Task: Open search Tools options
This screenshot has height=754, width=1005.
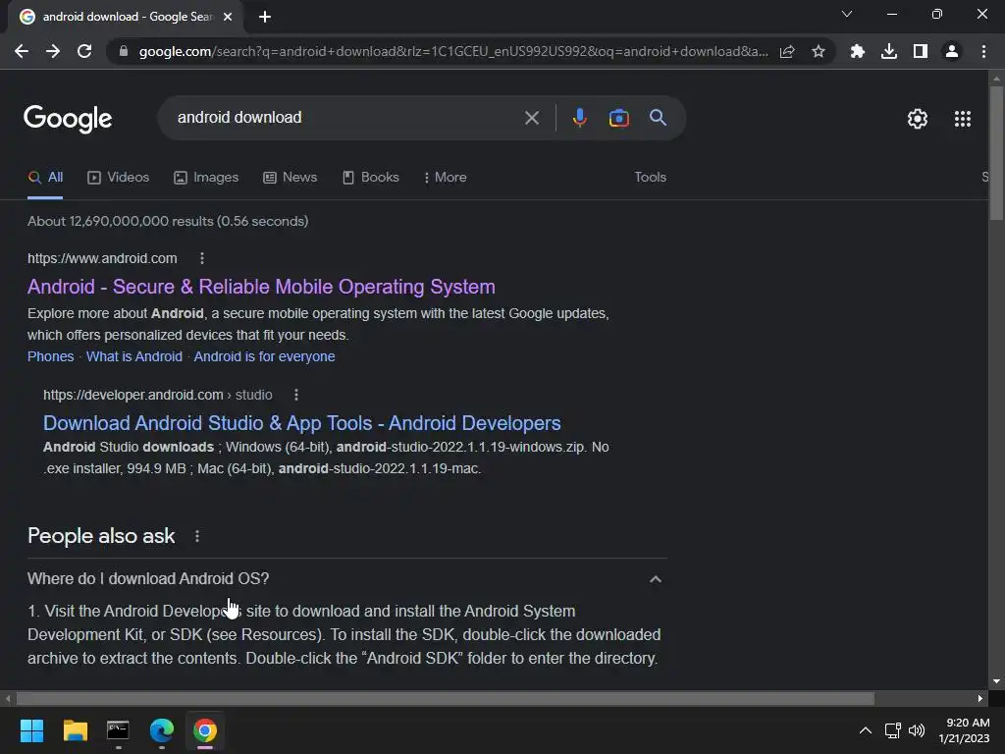Action: (650, 177)
